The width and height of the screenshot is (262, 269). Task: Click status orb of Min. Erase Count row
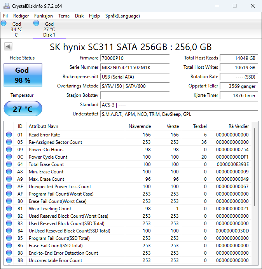click(9, 171)
